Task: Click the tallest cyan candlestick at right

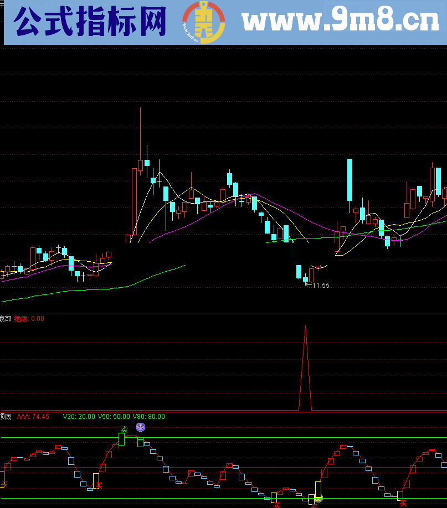Action: (x=350, y=180)
